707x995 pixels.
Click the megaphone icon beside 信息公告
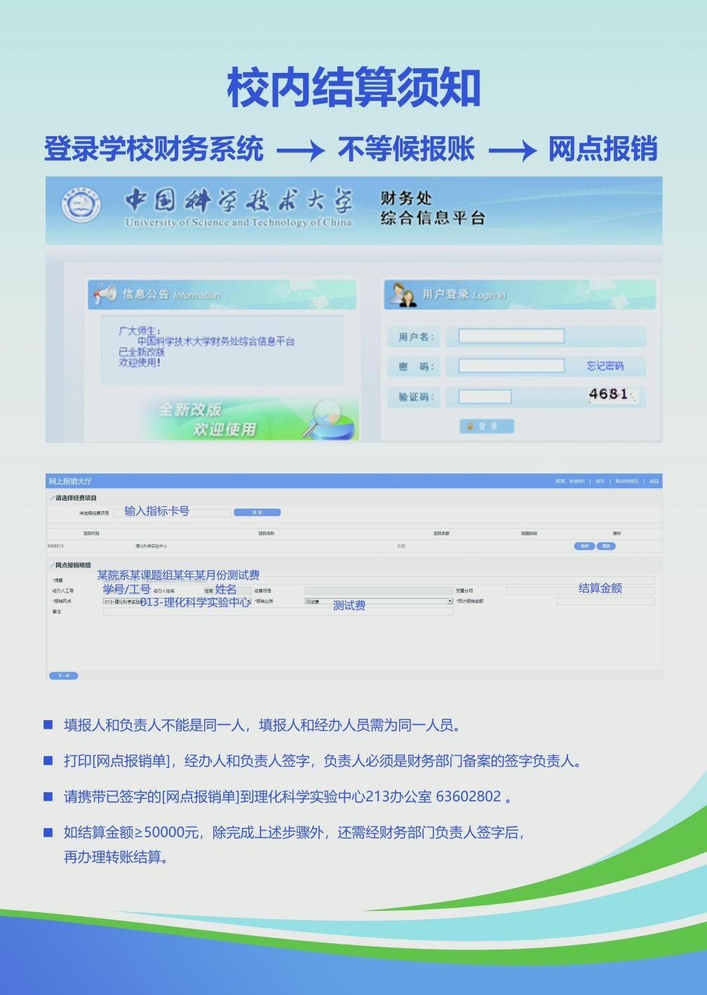coord(104,295)
